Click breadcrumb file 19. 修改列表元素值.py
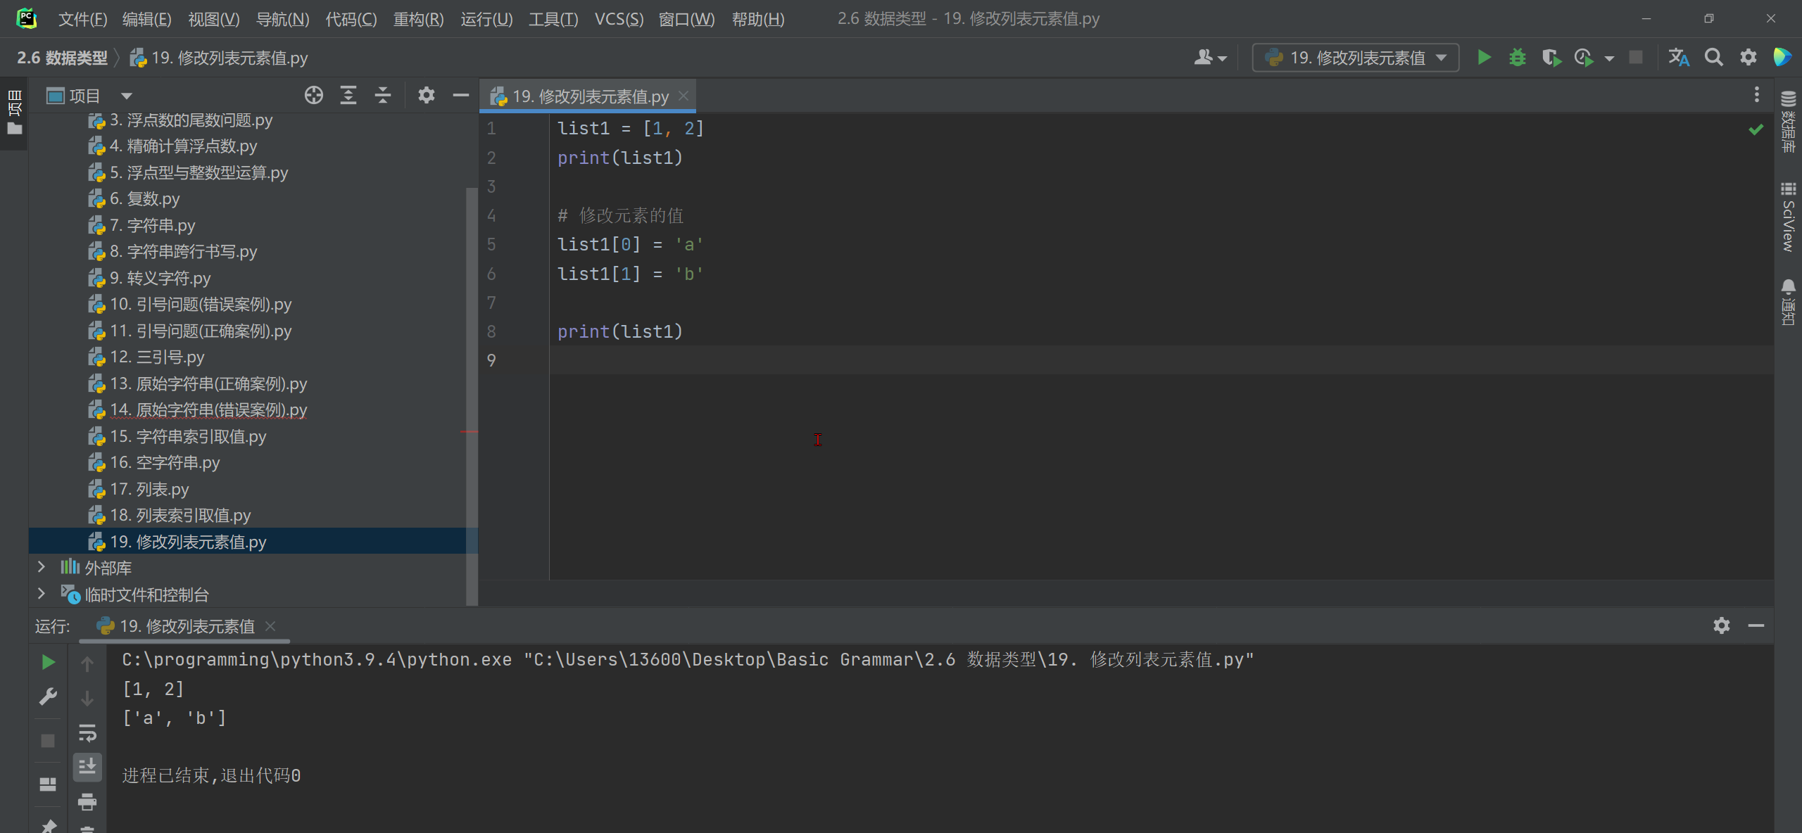Screen dimensions: 1802x833 219,58
